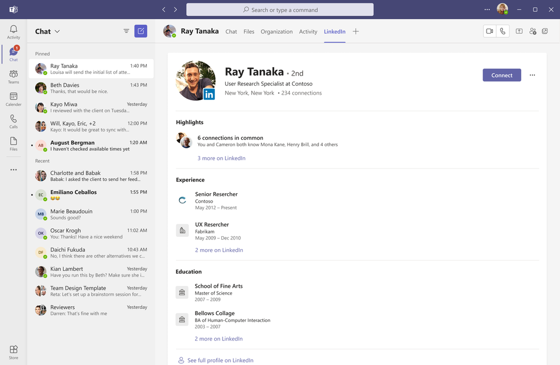The image size is (560, 365).
Task: Select the LinkedIn tab
Action: coord(335,31)
